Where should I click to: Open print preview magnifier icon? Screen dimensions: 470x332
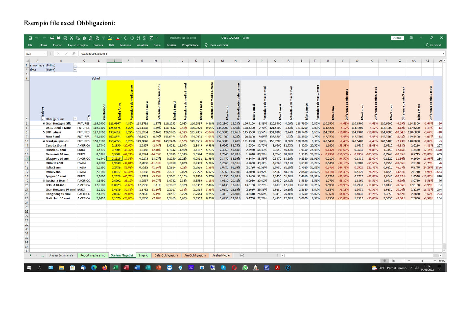pos(97,38)
